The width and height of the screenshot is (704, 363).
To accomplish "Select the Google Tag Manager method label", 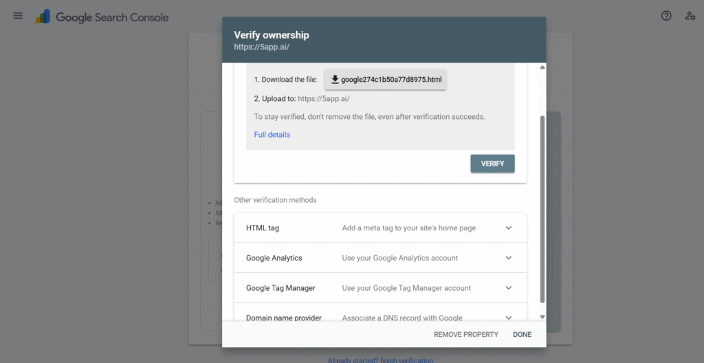I will (x=280, y=288).
